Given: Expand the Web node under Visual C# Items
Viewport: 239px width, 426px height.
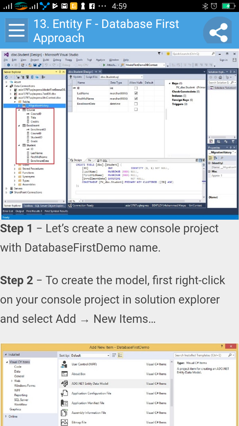Looking at the screenshot, I should click(12, 381).
